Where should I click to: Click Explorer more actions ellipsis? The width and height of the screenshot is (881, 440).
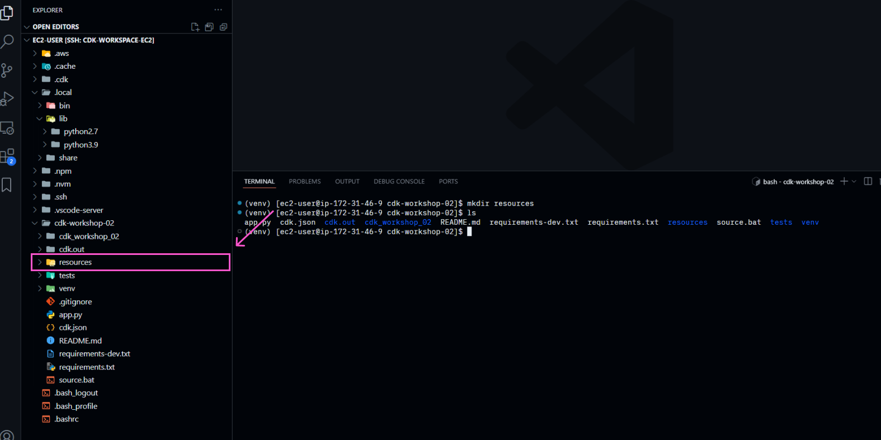(218, 10)
